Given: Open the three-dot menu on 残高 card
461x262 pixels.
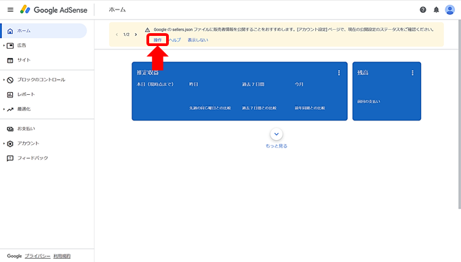Looking at the screenshot, I should (412, 73).
